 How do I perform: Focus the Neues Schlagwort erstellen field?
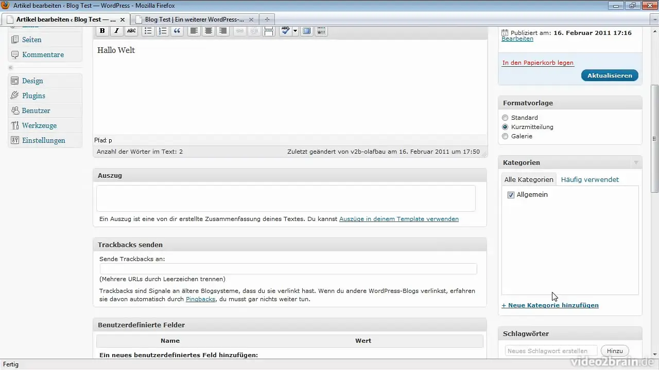coord(551,351)
